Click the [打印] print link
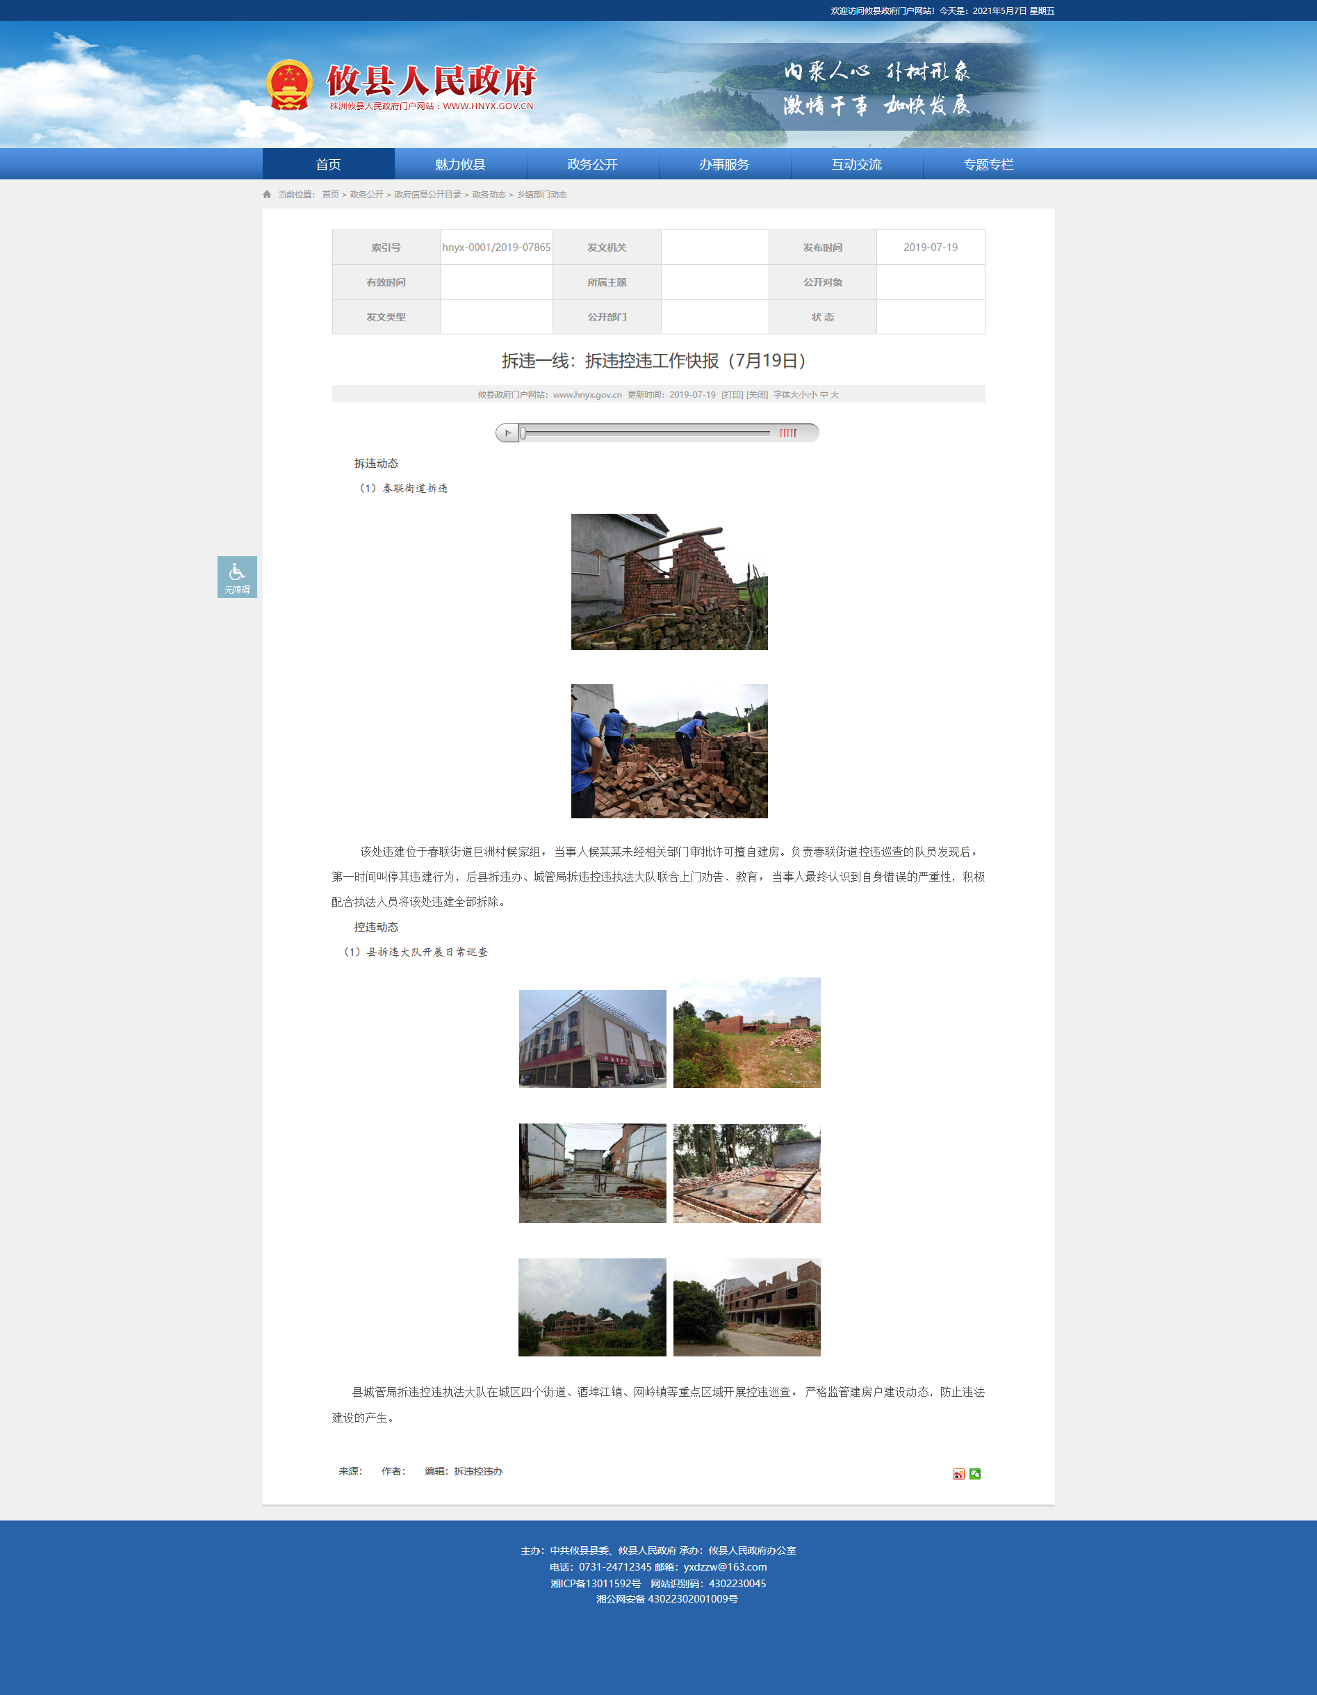This screenshot has width=1317, height=1695. [x=733, y=395]
